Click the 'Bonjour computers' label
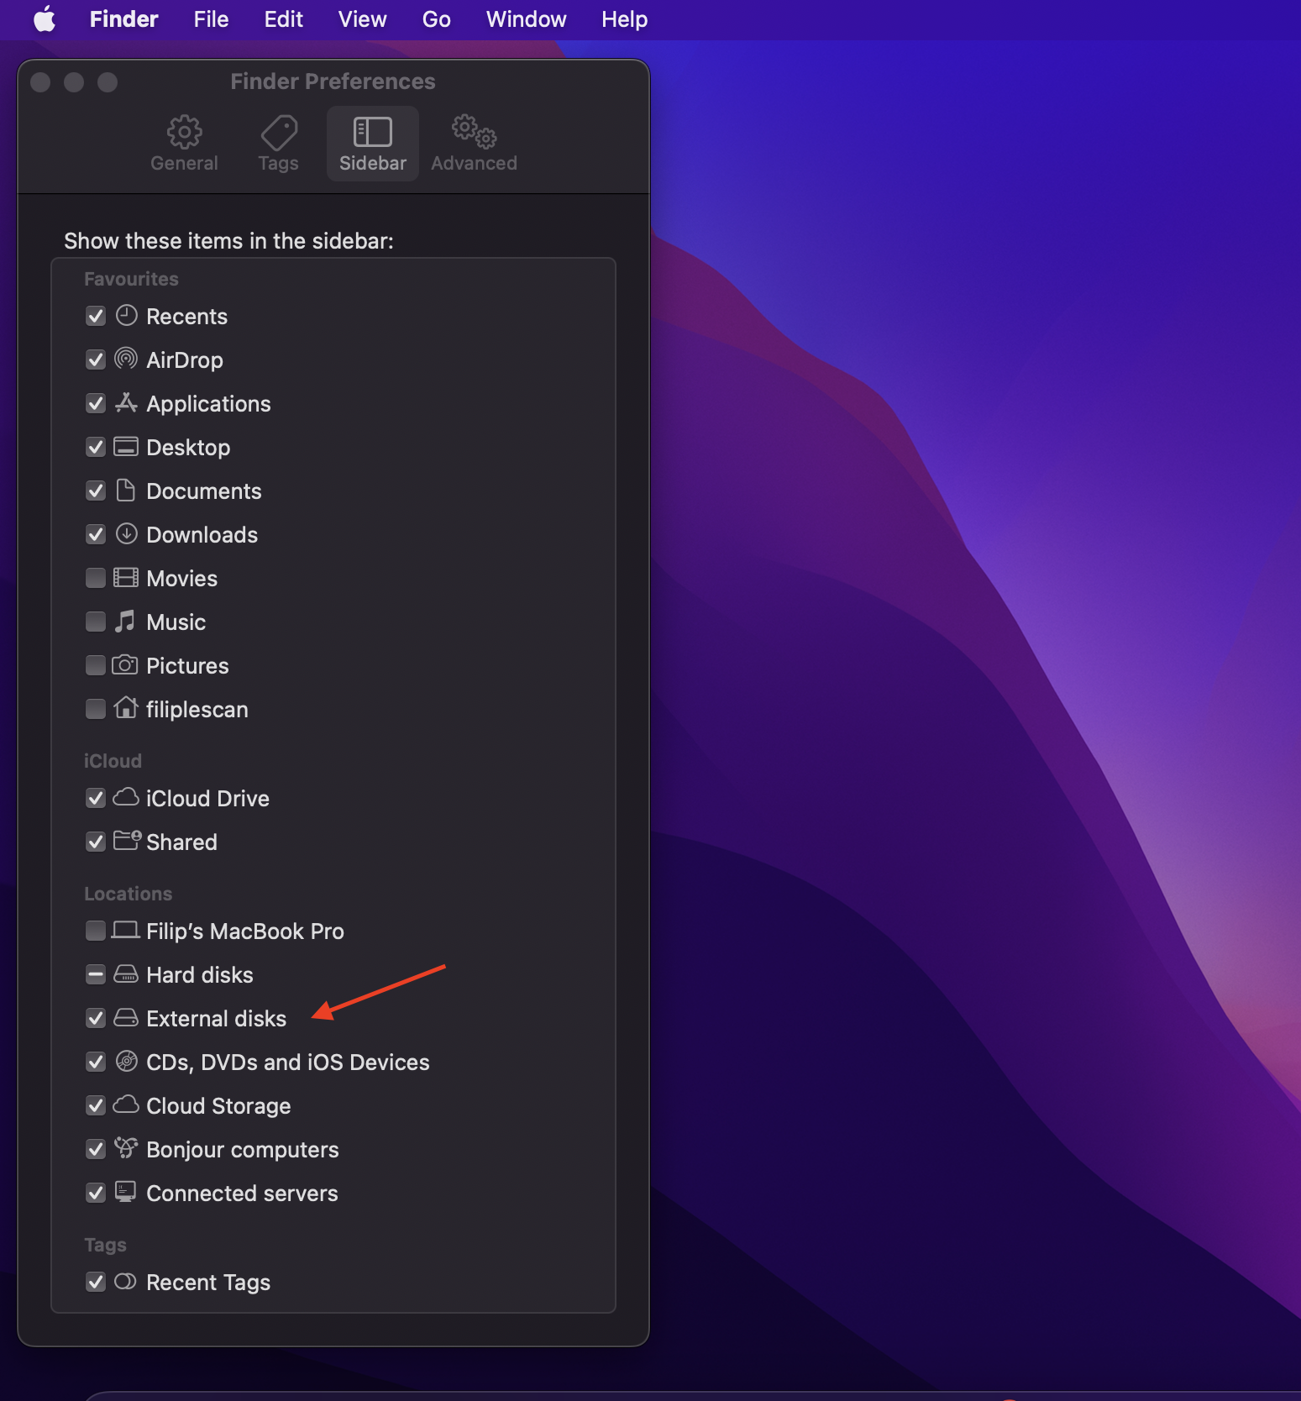Viewport: 1301px width, 1401px height. pos(243,1149)
